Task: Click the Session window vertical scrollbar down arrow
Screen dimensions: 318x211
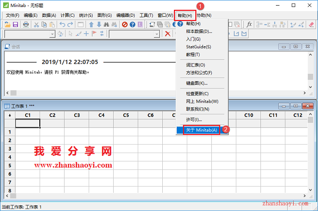Action: pos(311,87)
